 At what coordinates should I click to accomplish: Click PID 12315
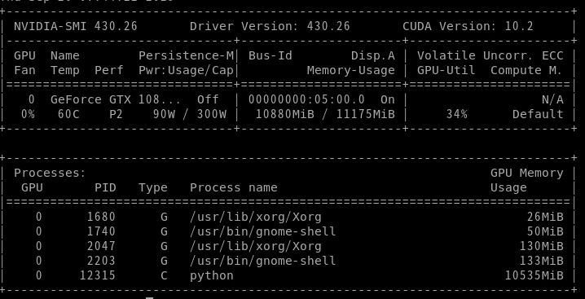98,275
